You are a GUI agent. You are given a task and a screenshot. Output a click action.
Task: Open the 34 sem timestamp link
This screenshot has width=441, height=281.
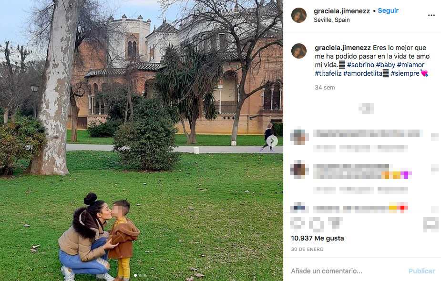[325, 88]
